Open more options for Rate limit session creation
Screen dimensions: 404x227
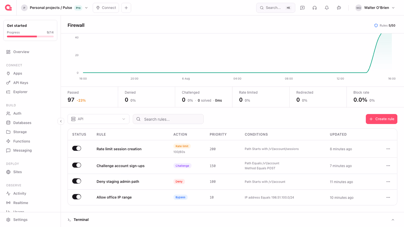coord(388,149)
